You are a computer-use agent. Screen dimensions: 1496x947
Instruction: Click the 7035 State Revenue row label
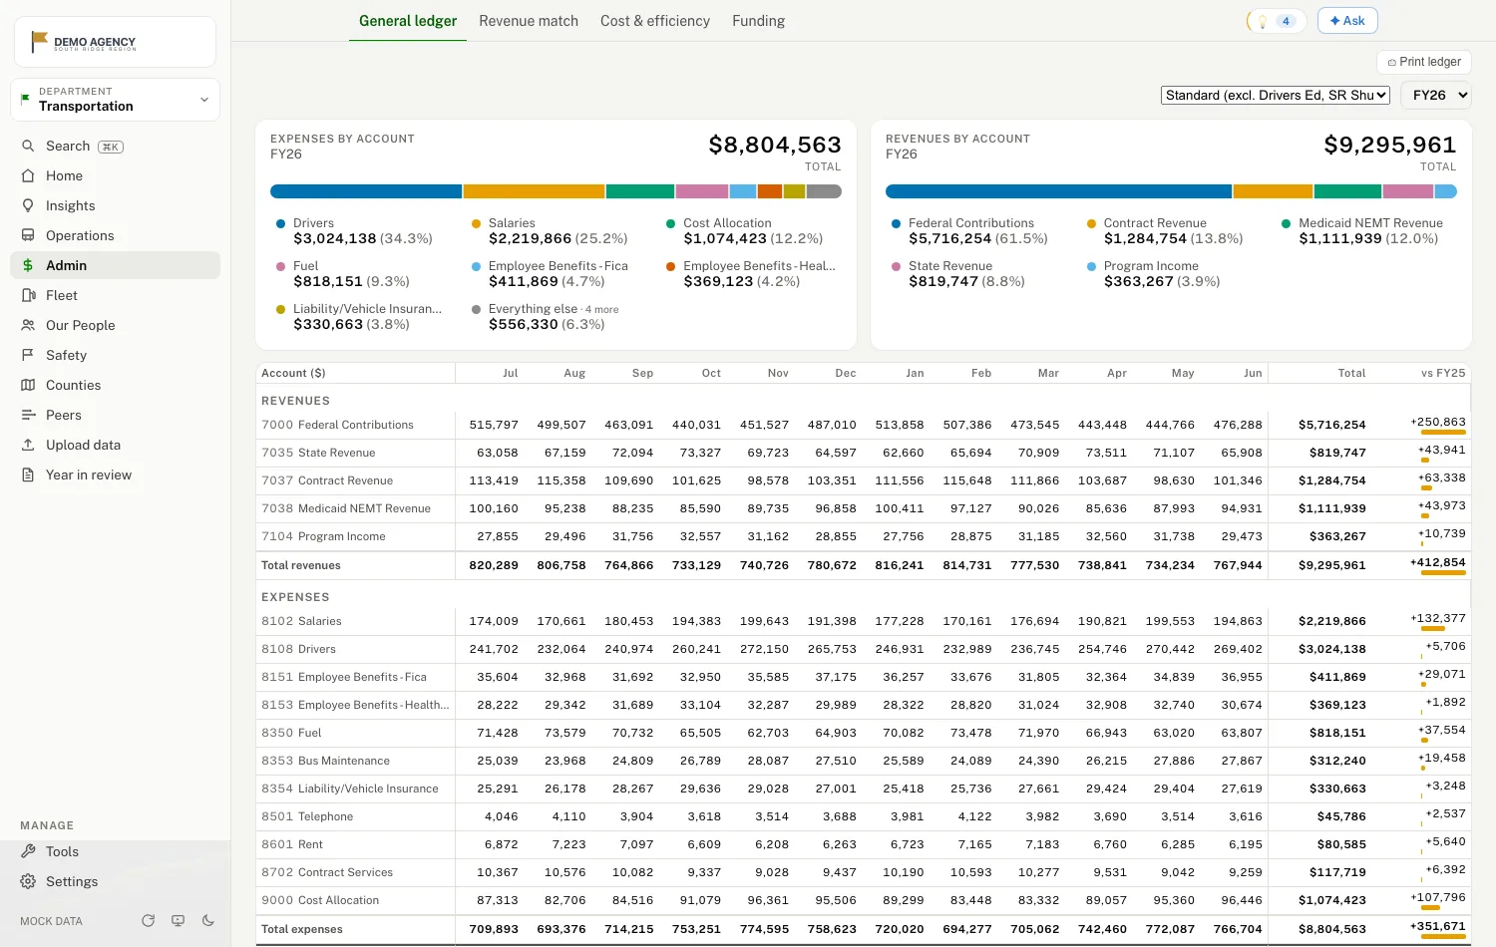pos(318,453)
